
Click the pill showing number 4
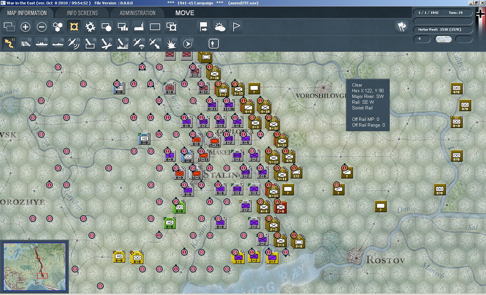pyautogui.click(x=422, y=39)
